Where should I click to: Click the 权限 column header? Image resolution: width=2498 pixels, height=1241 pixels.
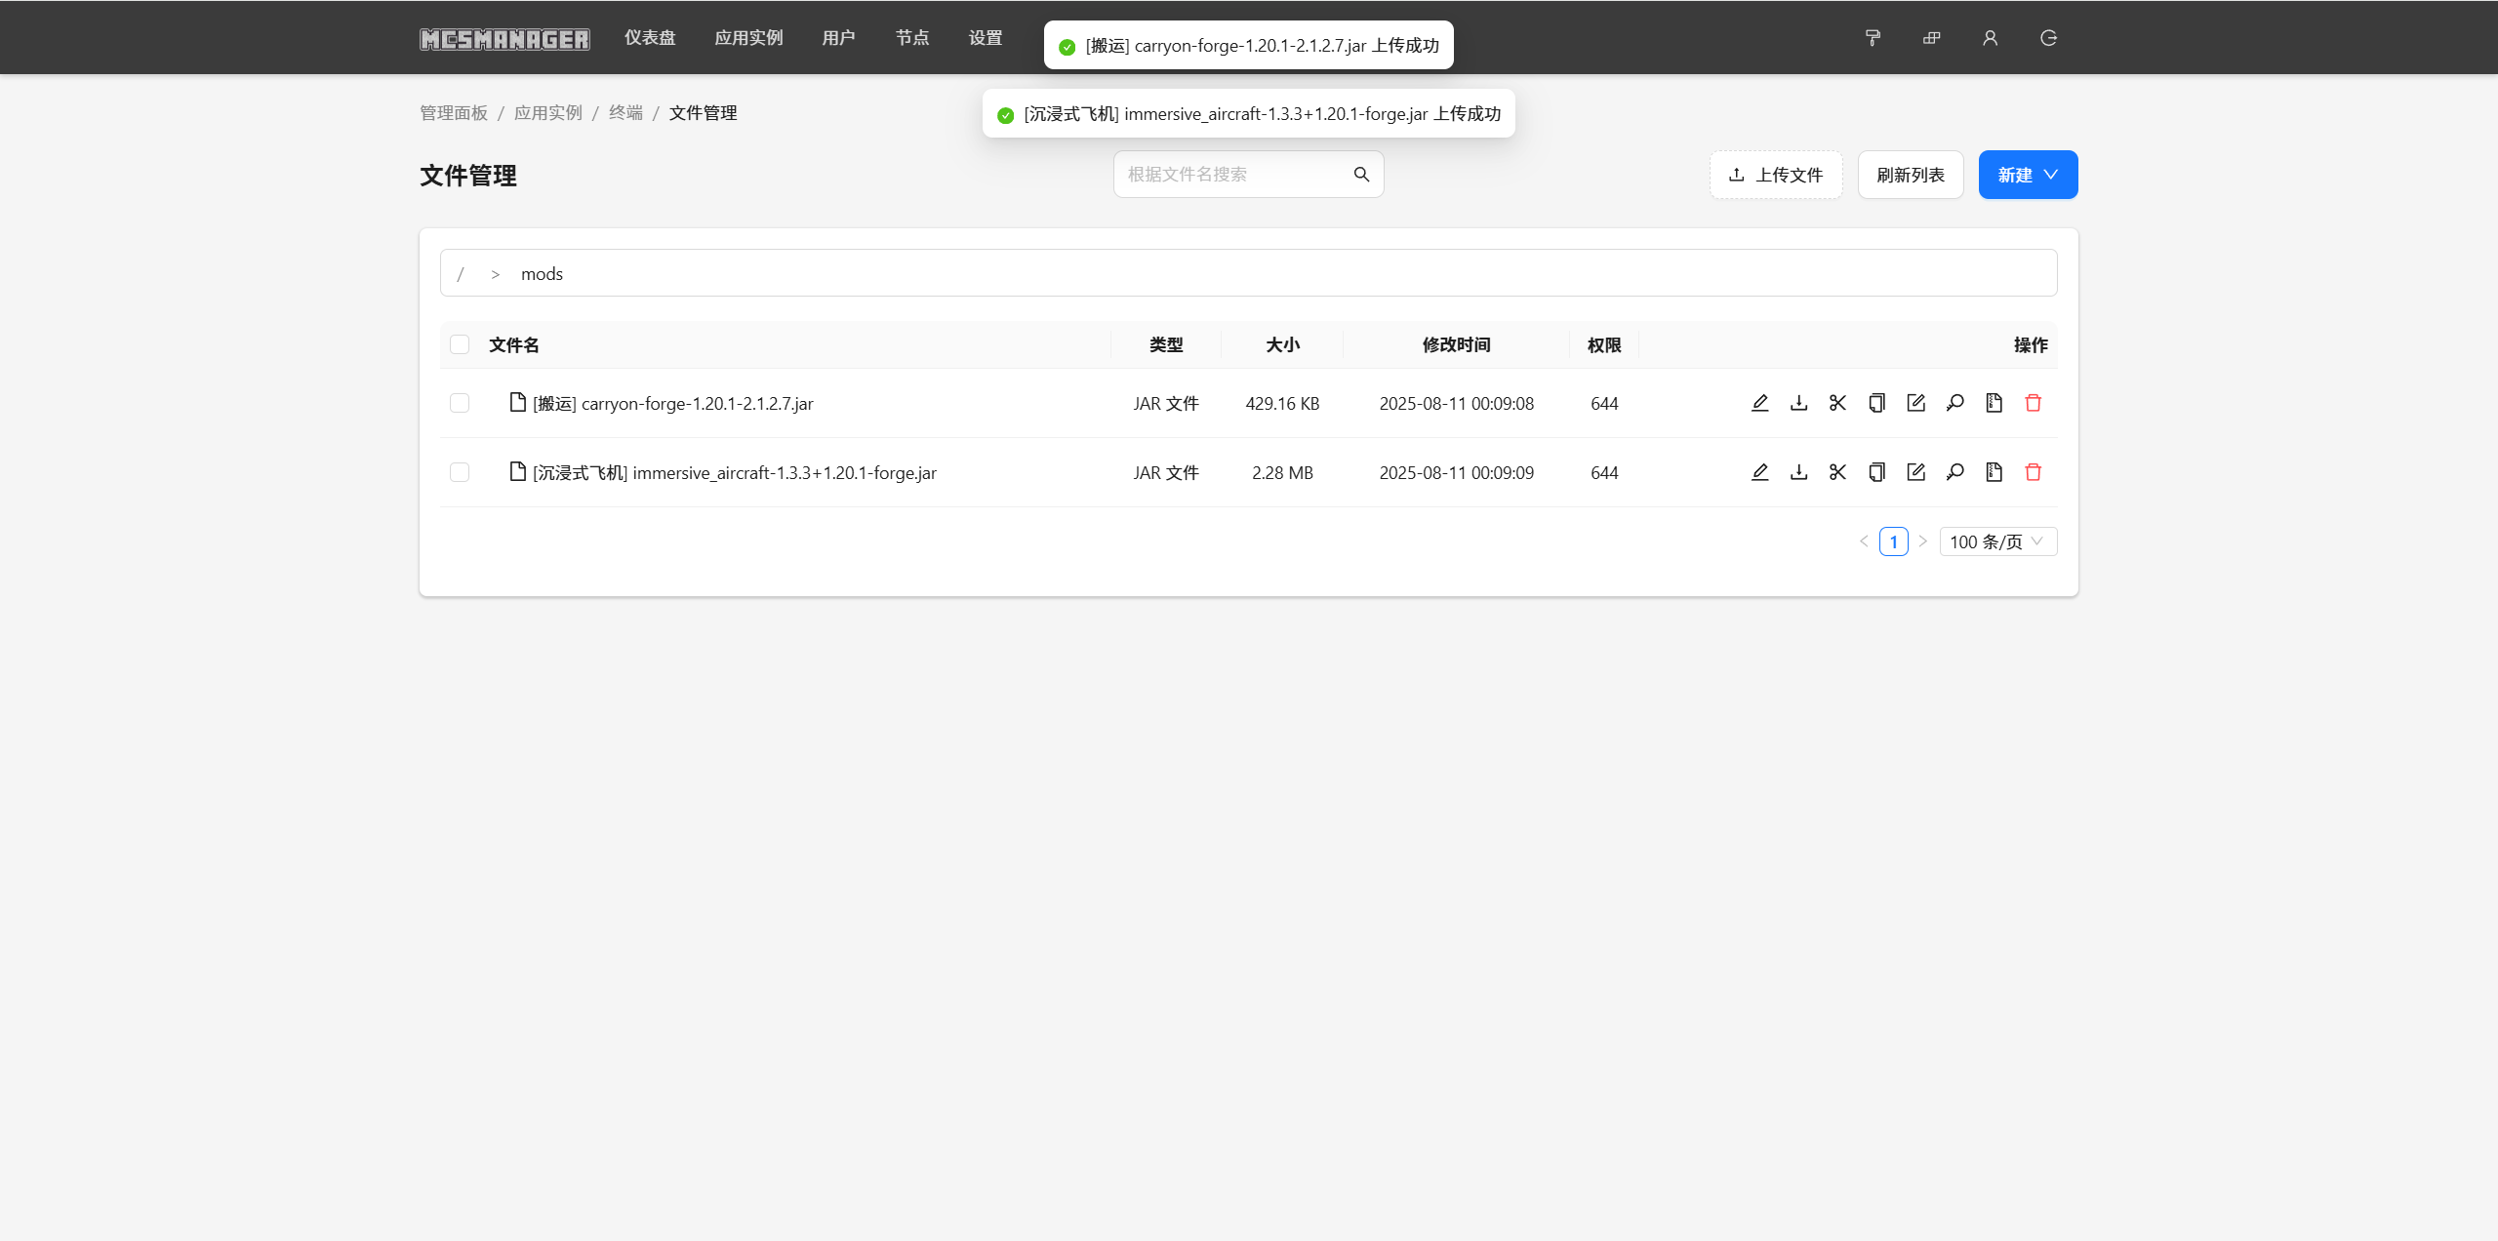1604,345
